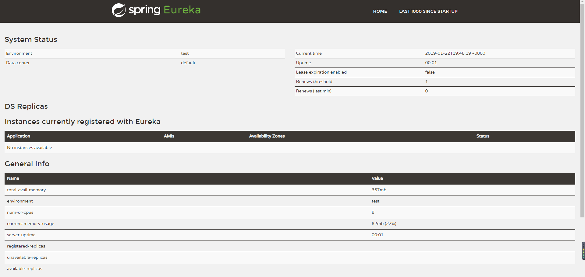This screenshot has height=277, width=585.
Task: Click the AMIs column header
Action: click(x=169, y=136)
